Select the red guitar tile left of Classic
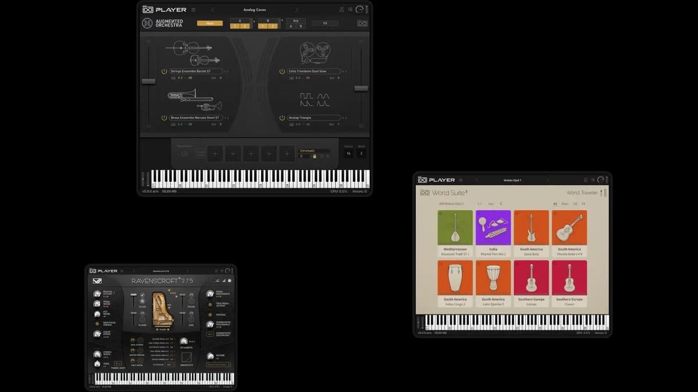This screenshot has height=392, width=698. pyautogui.click(x=531, y=283)
